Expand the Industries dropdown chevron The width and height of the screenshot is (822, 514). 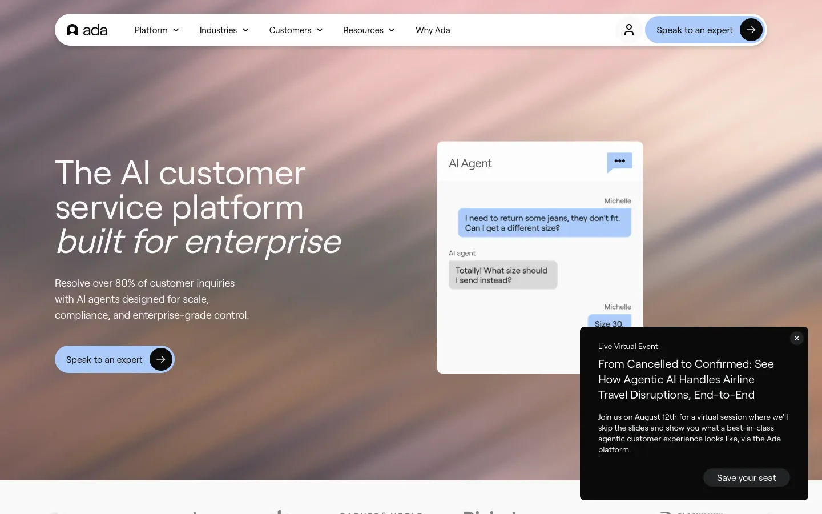[x=245, y=30]
